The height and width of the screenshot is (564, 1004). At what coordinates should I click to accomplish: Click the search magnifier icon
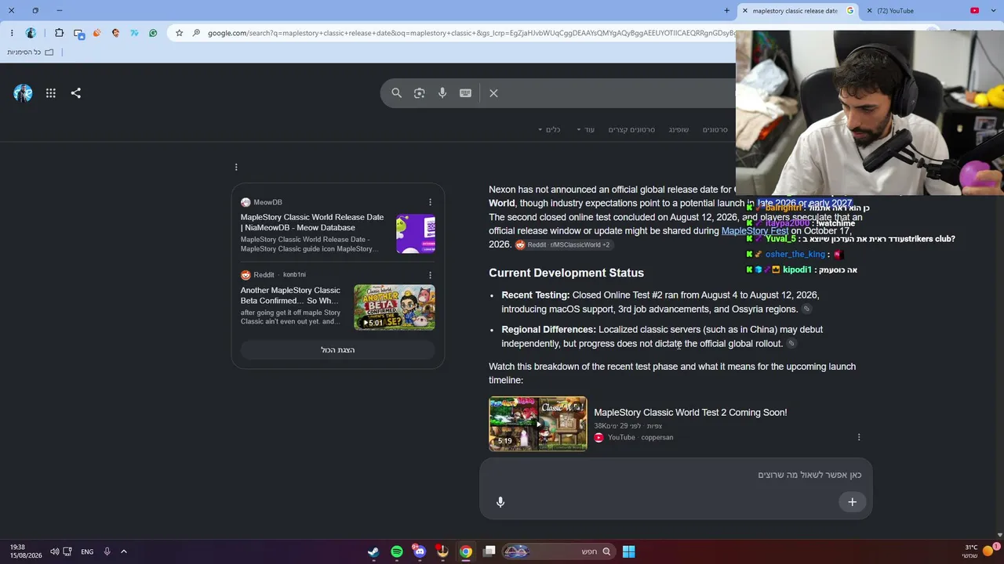pyautogui.click(x=397, y=93)
